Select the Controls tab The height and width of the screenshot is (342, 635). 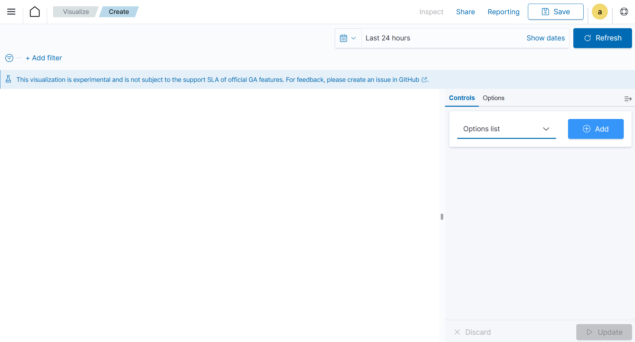[x=462, y=98]
